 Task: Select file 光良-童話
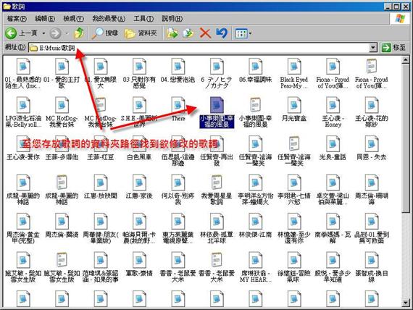(x=333, y=148)
